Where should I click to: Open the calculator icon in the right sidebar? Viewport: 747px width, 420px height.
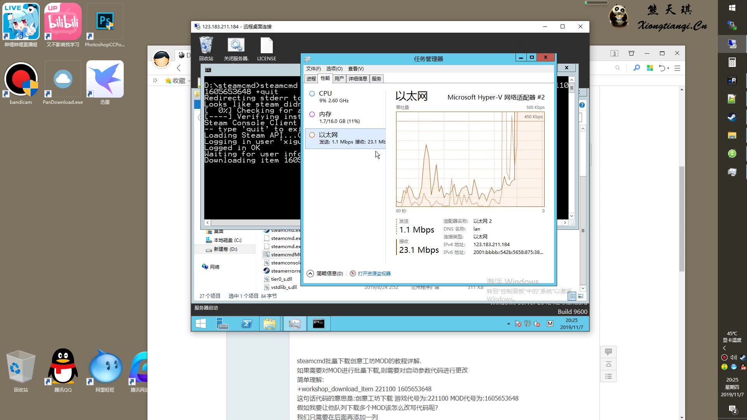(732, 62)
